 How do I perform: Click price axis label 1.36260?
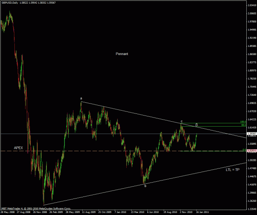tap(252, 201)
